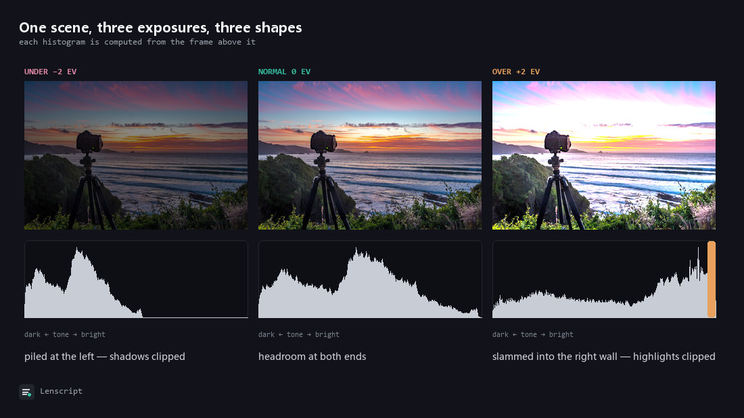
Task: Click the 'headroom at both ends' caption
Action: tap(312, 357)
